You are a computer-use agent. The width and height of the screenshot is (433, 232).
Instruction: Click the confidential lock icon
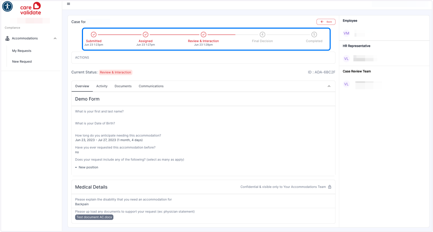[329, 187]
